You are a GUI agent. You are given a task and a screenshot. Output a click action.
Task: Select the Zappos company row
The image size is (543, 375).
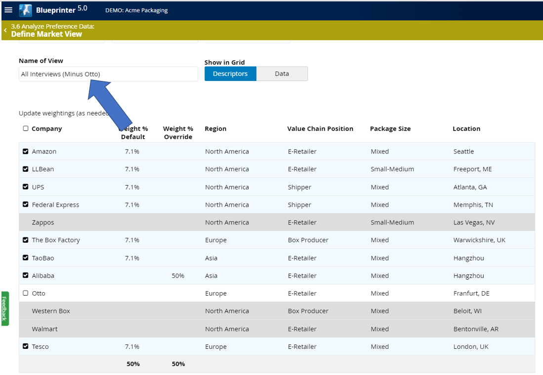coord(277,222)
